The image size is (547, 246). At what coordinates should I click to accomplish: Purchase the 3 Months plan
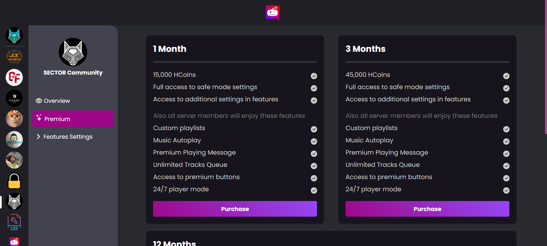pos(427,209)
